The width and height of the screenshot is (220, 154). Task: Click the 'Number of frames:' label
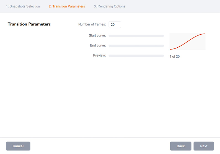92,24
